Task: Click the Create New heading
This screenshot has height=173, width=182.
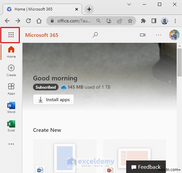Action: pos(47,130)
